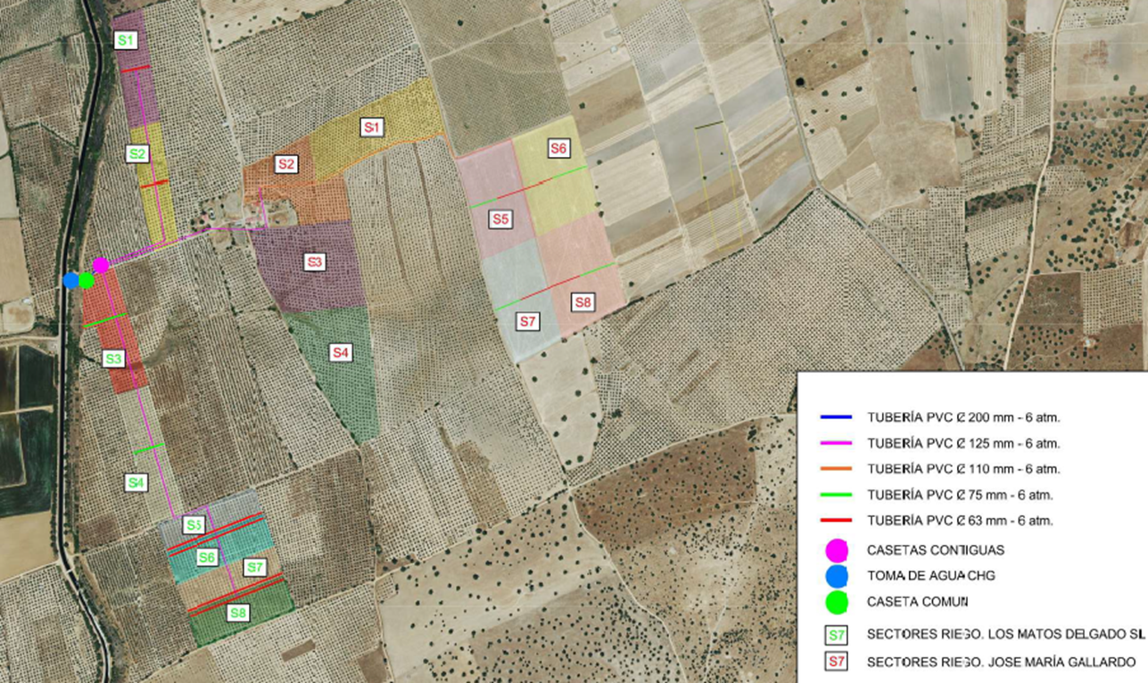The image size is (1148, 683).
Task: Click the magenta line swatch for 125 mm pipe
Action: [x=838, y=443]
